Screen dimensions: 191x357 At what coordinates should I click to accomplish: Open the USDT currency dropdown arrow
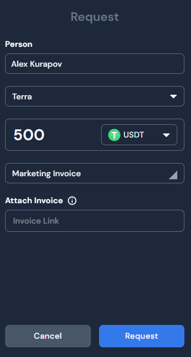[166, 135]
